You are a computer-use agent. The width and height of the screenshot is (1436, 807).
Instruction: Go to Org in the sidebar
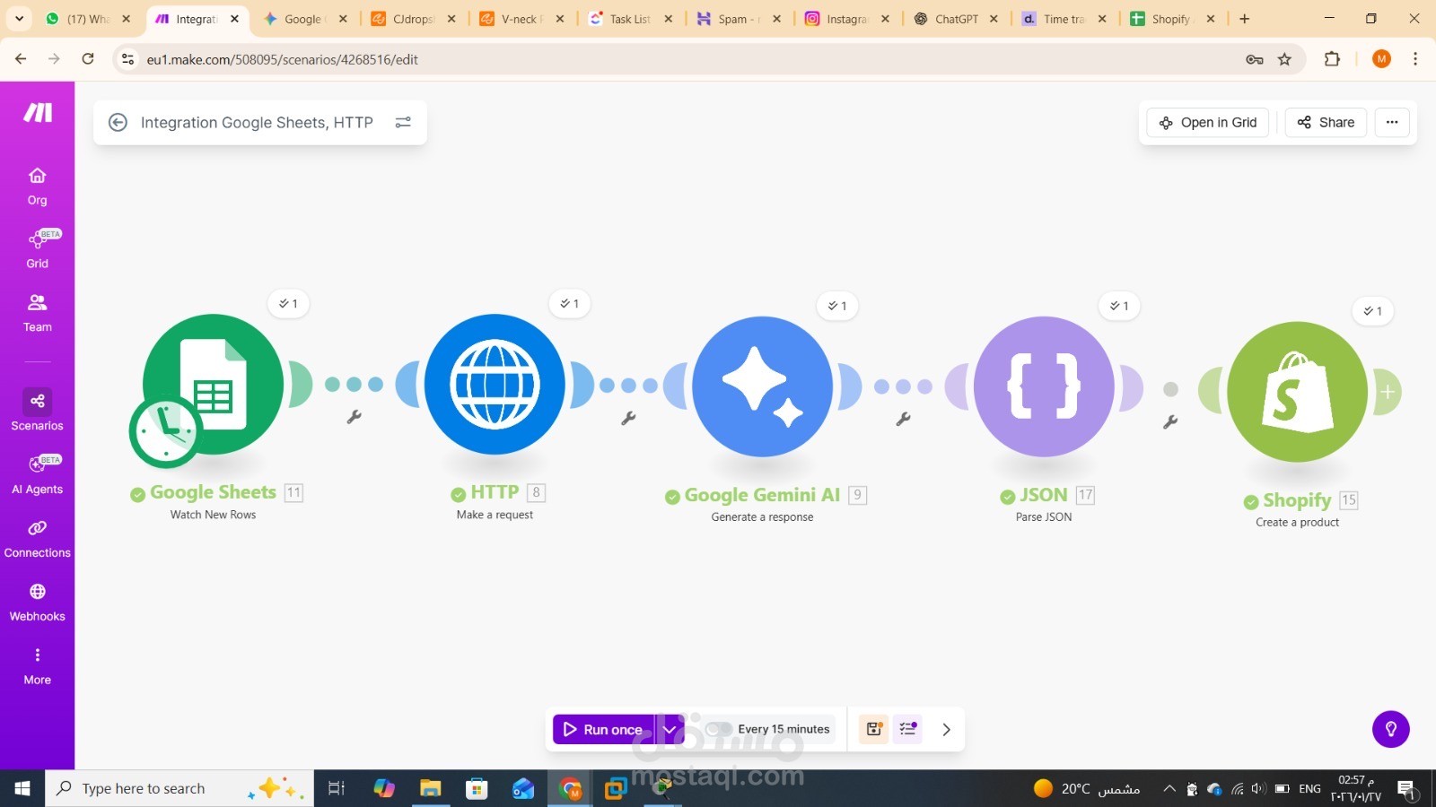(x=37, y=187)
